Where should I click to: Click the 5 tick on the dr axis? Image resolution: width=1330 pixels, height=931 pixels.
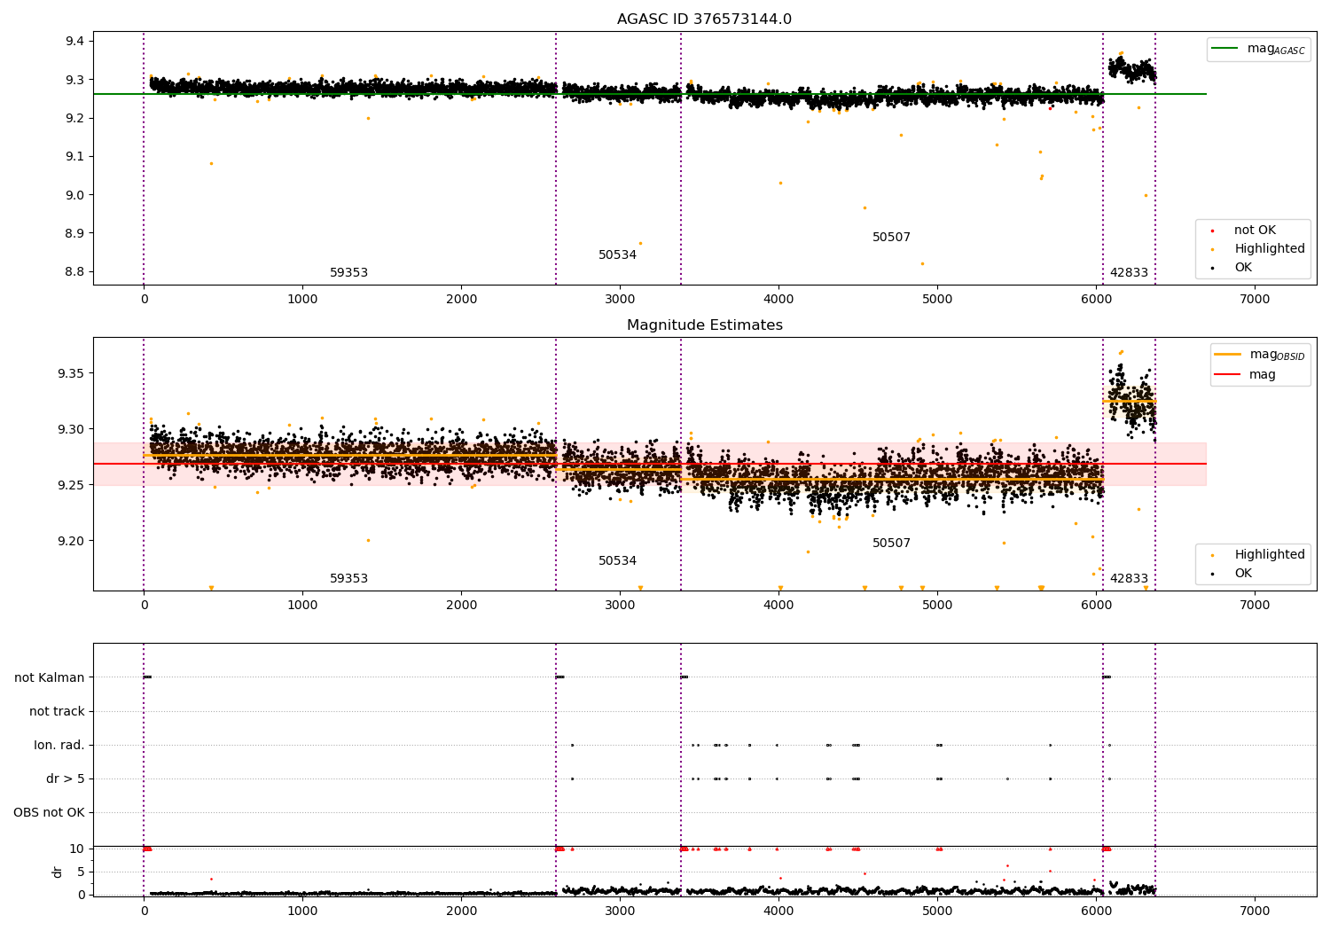pyautogui.click(x=82, y=872)
